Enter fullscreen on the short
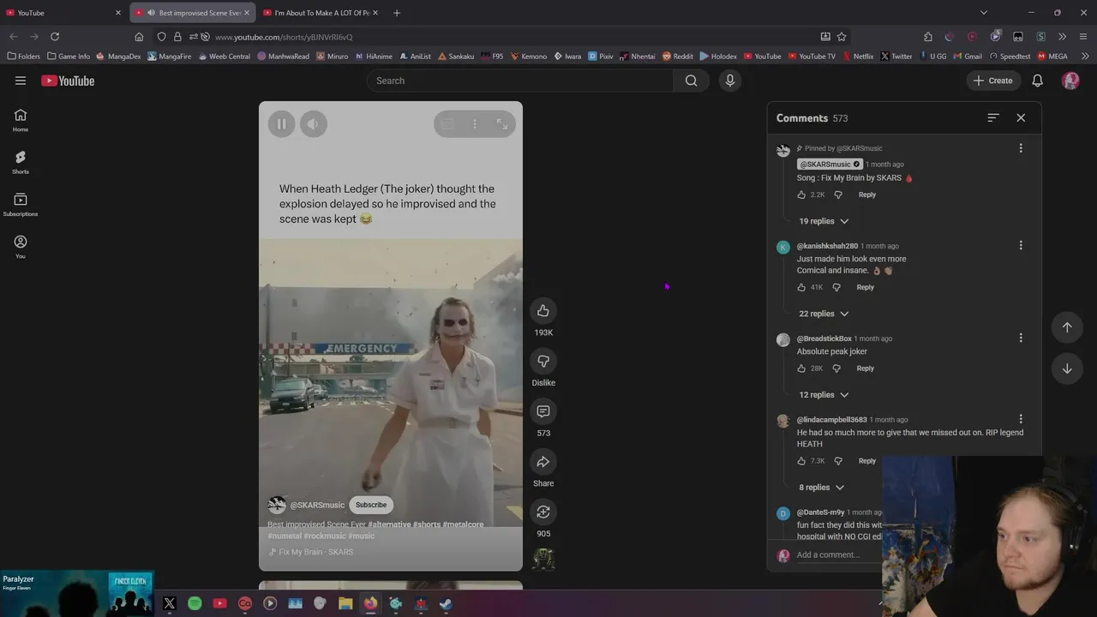Viewport: 1097px width, 617px height. coord(502,124)
